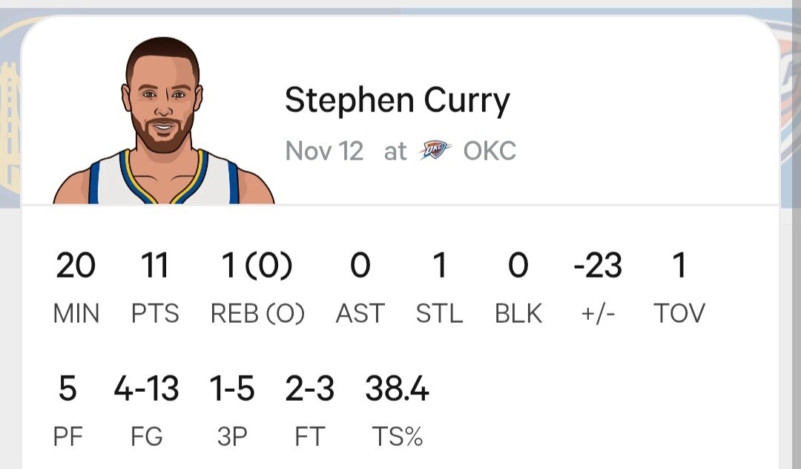Select the 38.4 TS% true shooting value
Screen dimensions: 801x469
(x=397, y=389)
